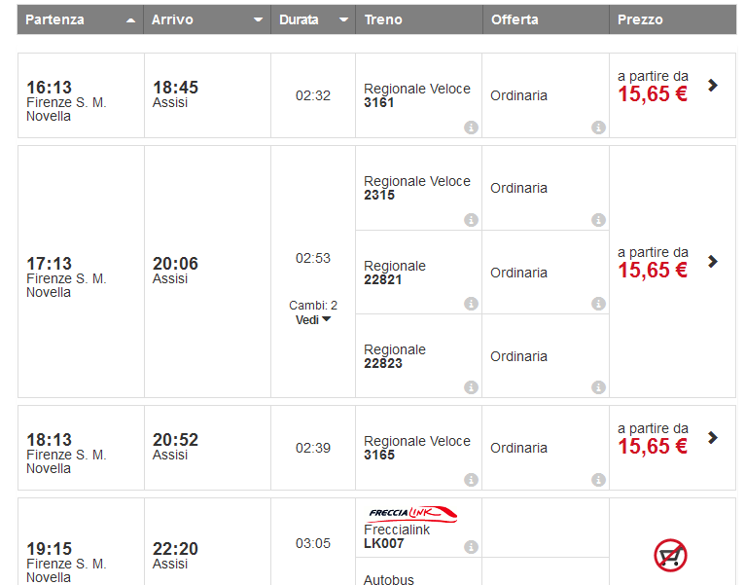Open the 18:13 train price arrow
This screenshot has height=585, width=745.
tap(713, 438)
